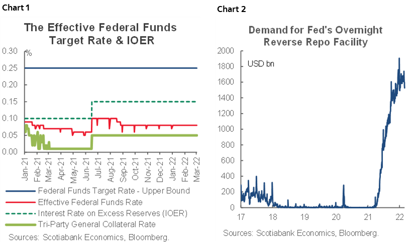Screen dimensions: 416x242
Task: Click the percent symbol on left y-axis
Action: tap(29, 53)
